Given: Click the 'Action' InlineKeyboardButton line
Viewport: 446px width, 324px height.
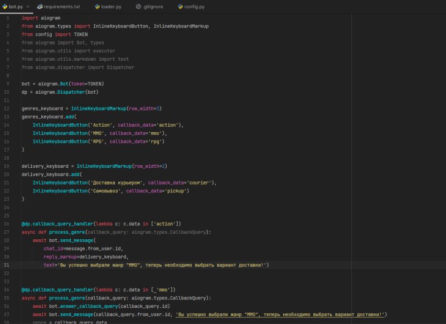Looking at the screenshot, I should (x=108, y=125).
